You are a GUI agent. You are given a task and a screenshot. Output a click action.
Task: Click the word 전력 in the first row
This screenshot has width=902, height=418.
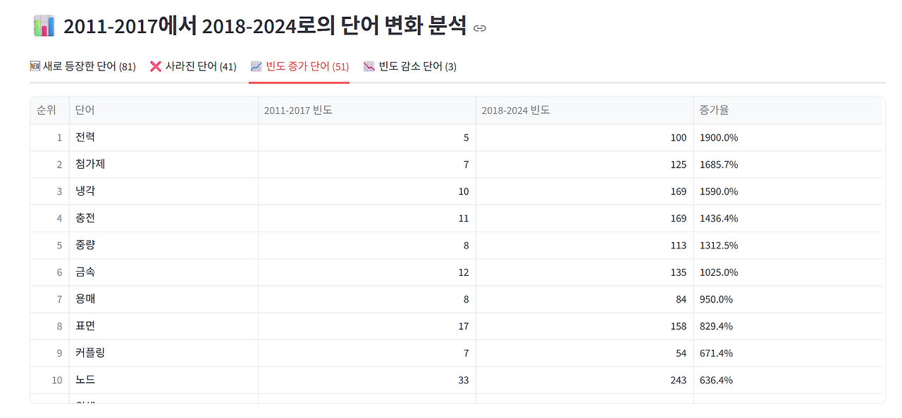coord(84,137)
